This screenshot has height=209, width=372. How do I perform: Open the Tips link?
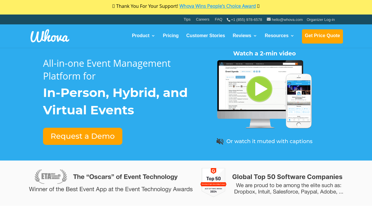click(x=187, y=19)
